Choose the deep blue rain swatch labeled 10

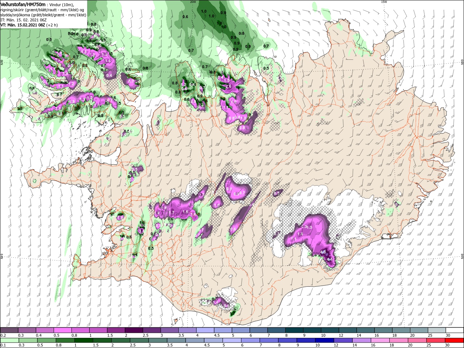point(325,340)
